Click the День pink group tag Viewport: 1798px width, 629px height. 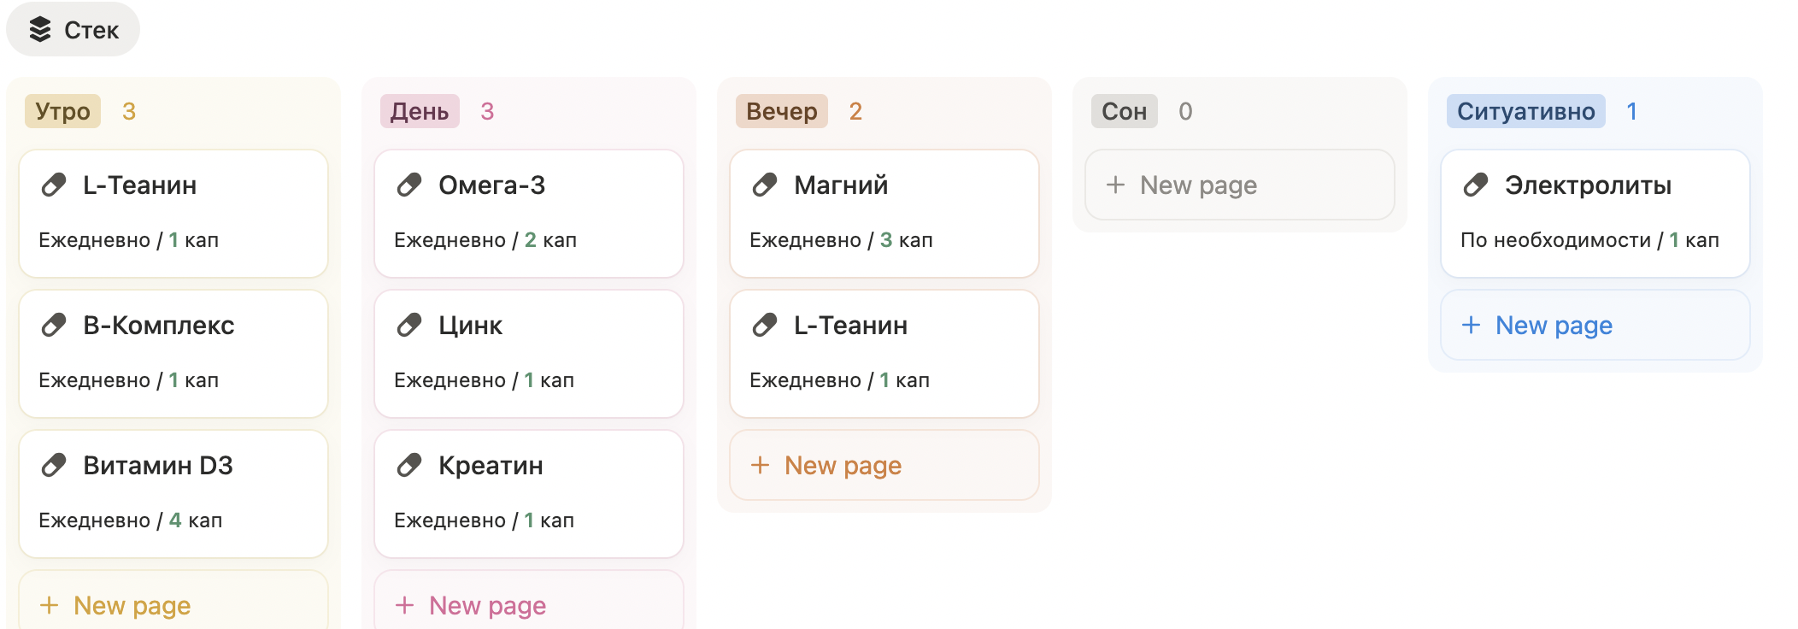[x=420, y=111]
